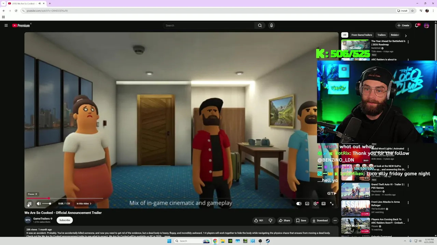This screenshot has height=245, width=437.
Task: Toggle the autoplay switch
Action: (299, 203)
